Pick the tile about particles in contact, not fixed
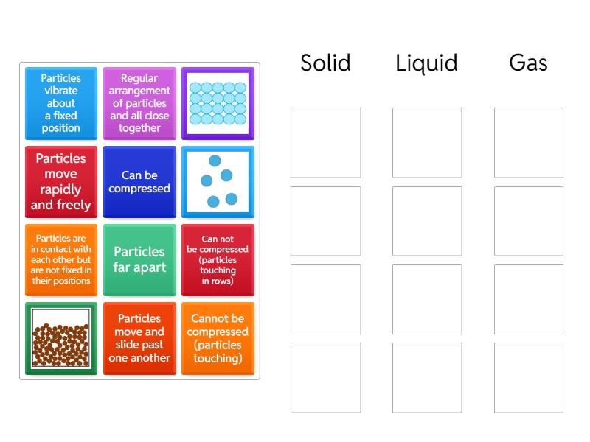The height and width of the screenshot is (442, 590). click(x=61, y=260)
